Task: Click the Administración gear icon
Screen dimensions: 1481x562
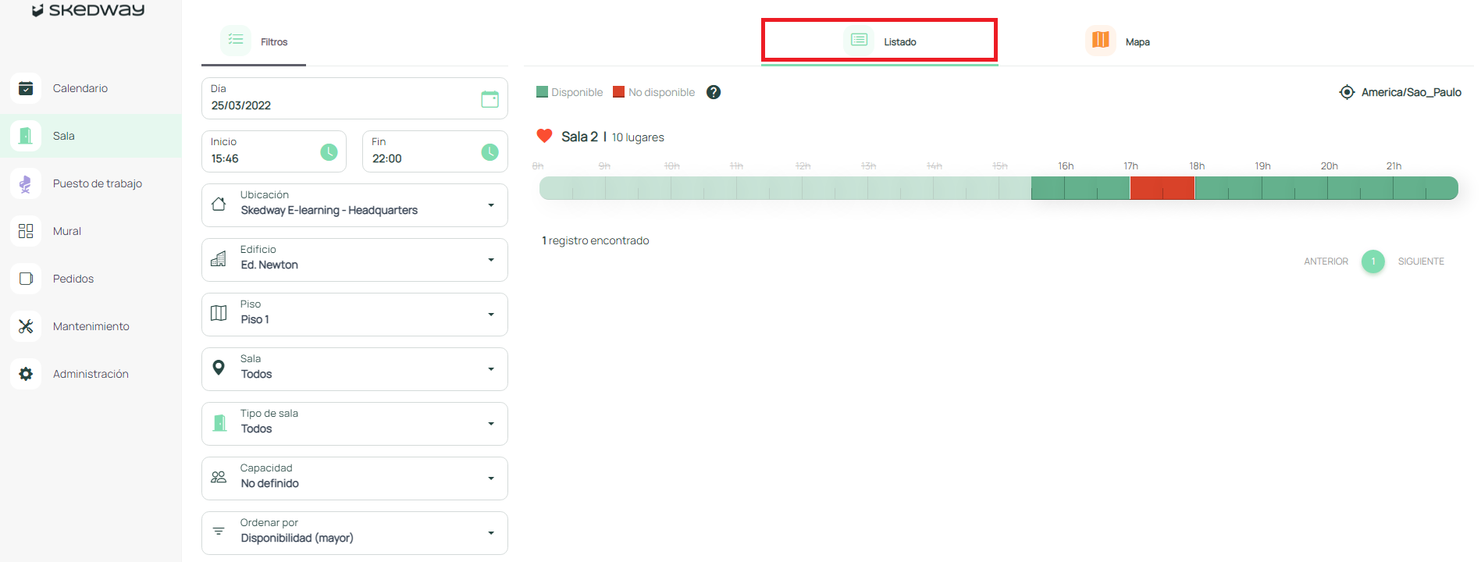Action: (26, 374)
